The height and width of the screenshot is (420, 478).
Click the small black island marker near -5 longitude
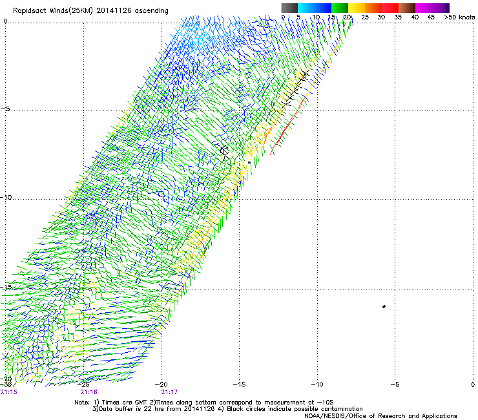point(384,306)
